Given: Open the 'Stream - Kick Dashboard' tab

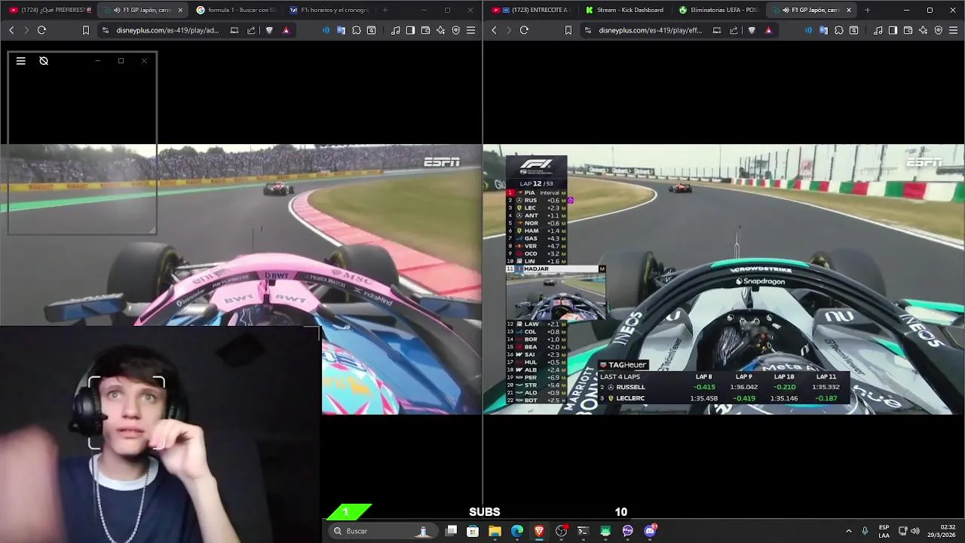Looking at the screenshot, I should click(x=626, y=10).
